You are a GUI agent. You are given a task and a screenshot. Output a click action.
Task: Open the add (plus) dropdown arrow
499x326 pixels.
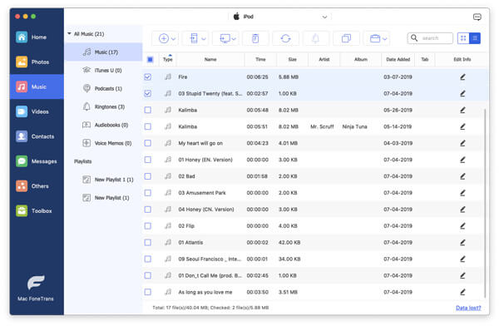(174, 39)
